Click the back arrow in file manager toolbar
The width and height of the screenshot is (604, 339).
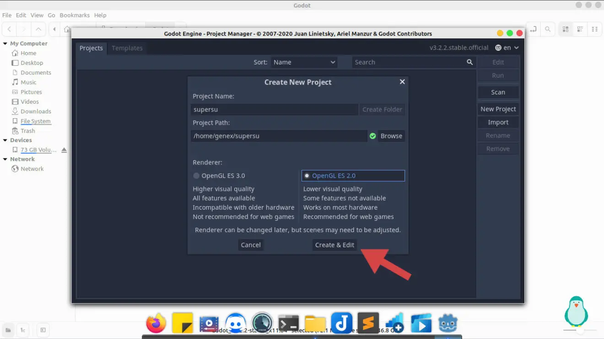coord(9,29)
